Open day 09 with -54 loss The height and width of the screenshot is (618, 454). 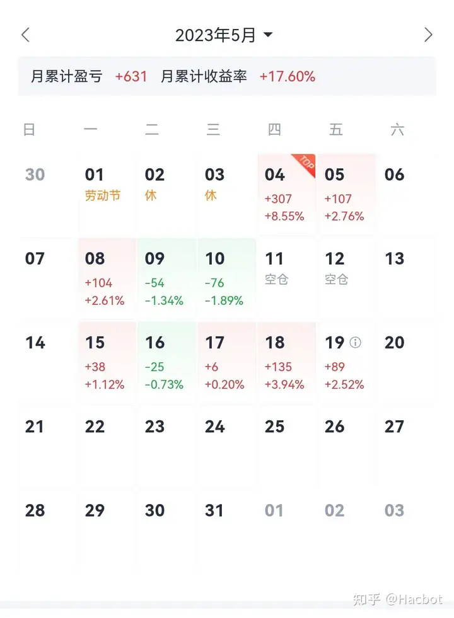[167, 278]
